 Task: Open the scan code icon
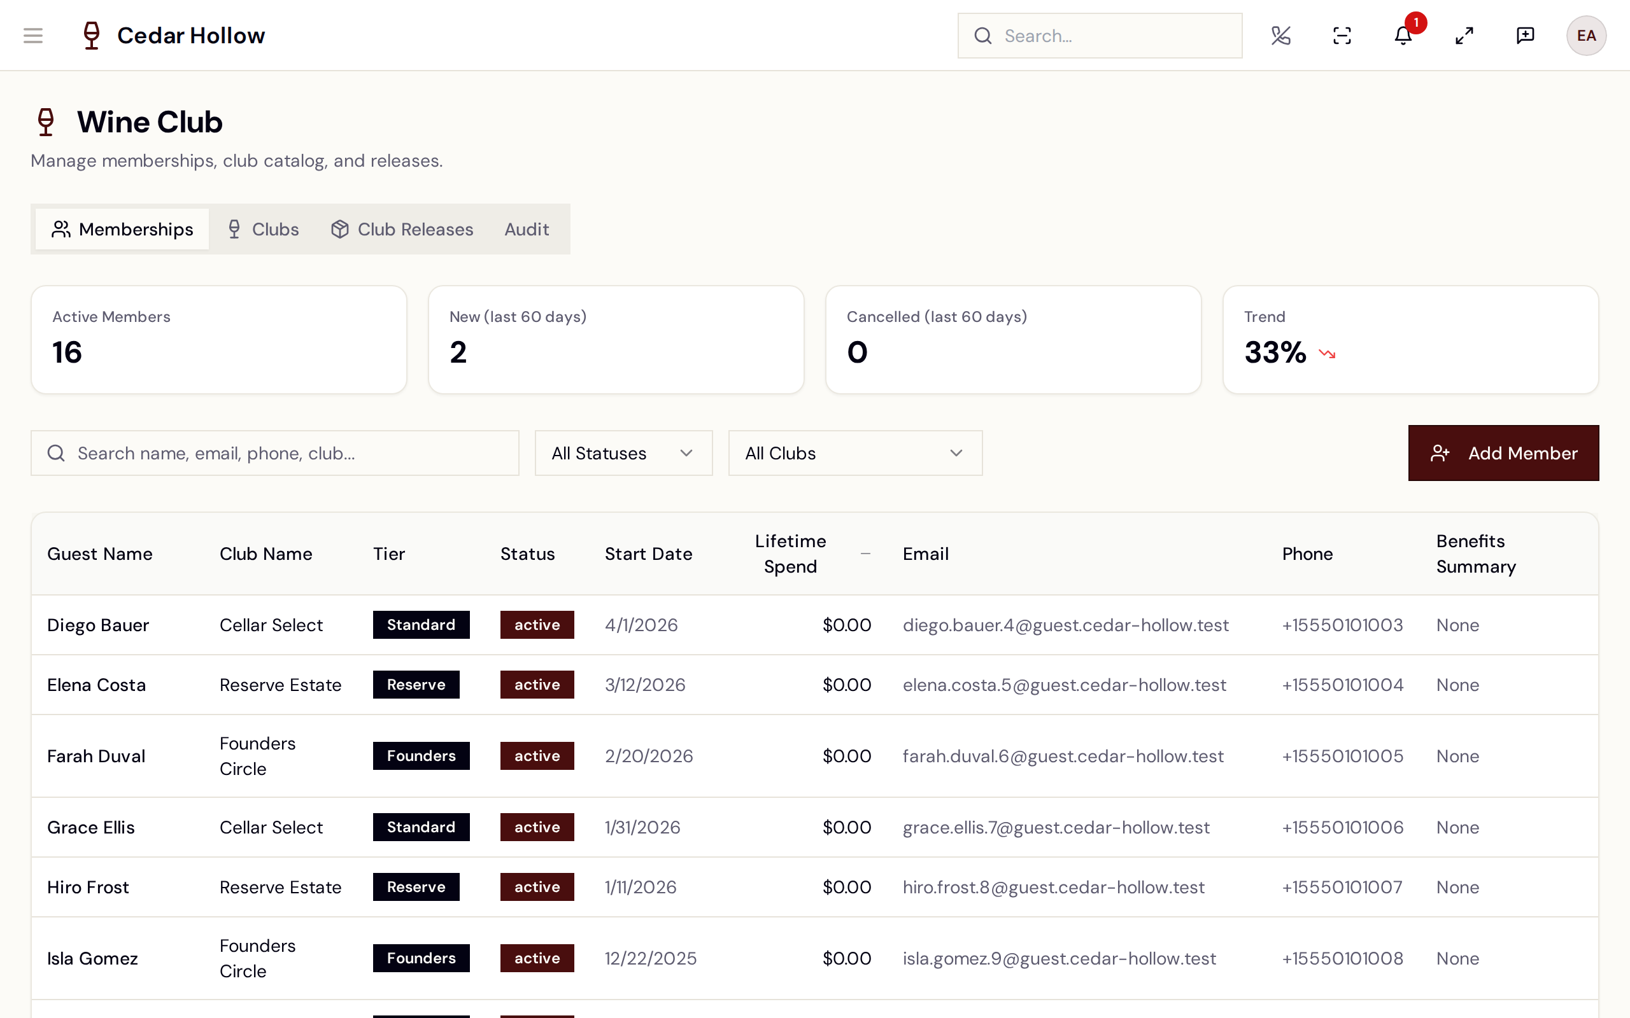[1342, 36]
